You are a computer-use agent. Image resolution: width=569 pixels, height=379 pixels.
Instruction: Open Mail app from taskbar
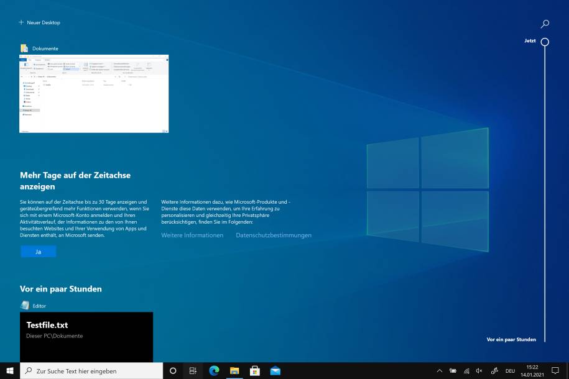pos(275,371)
